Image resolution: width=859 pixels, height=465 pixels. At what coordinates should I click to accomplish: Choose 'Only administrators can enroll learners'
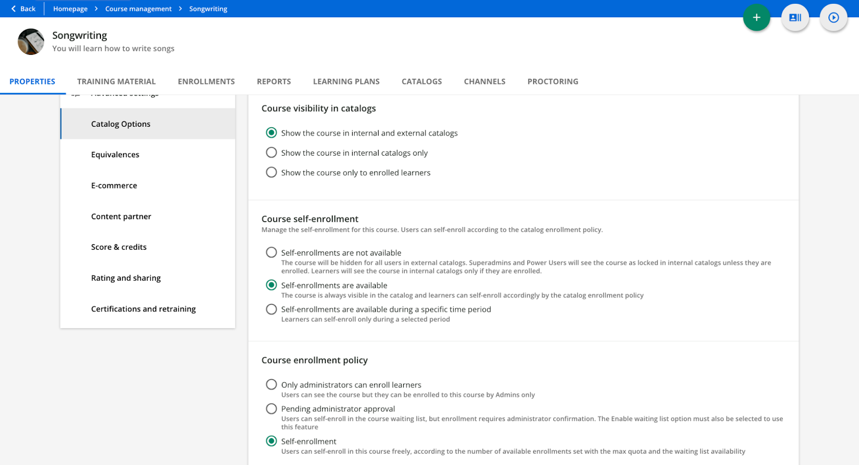point(272,384)
